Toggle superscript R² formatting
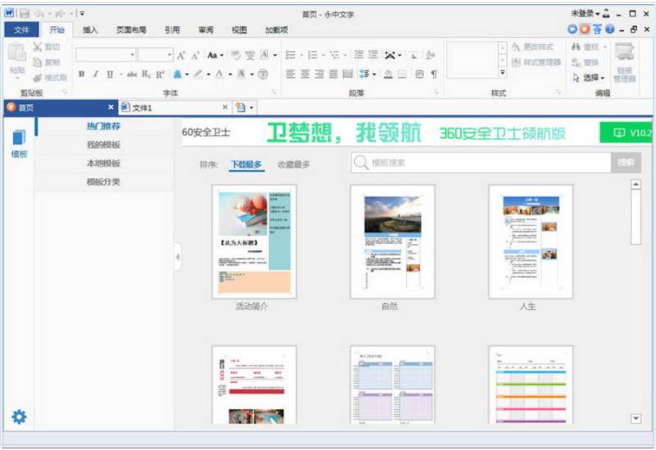Image resolution: width=656 pixels, height=450 pixels. (x=160, y=75)
